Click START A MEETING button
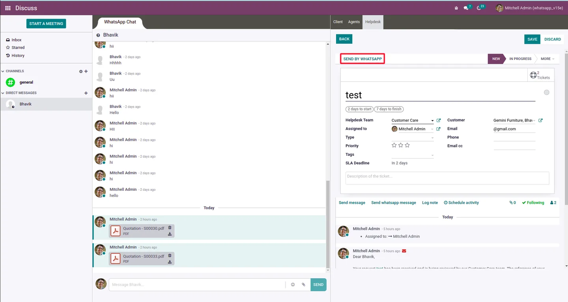This screenshot has width=568, height=302. [46, 24]
